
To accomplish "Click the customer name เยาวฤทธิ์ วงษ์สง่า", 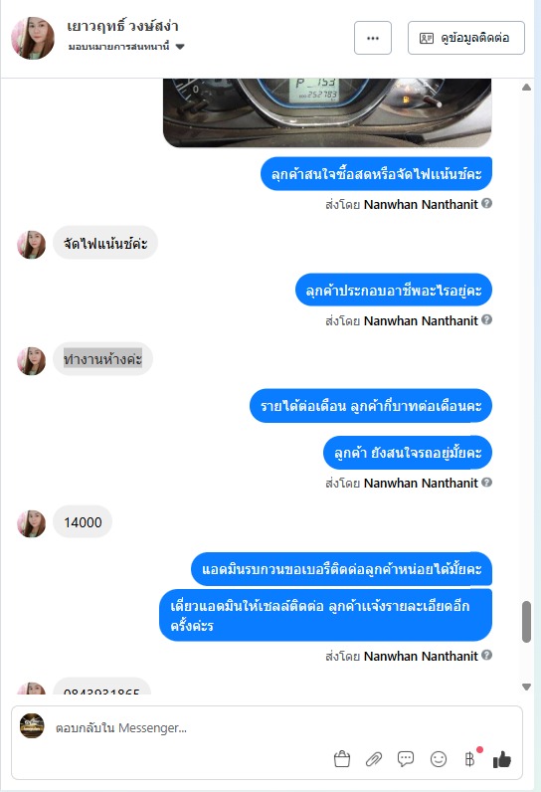I will pos(122,26).
